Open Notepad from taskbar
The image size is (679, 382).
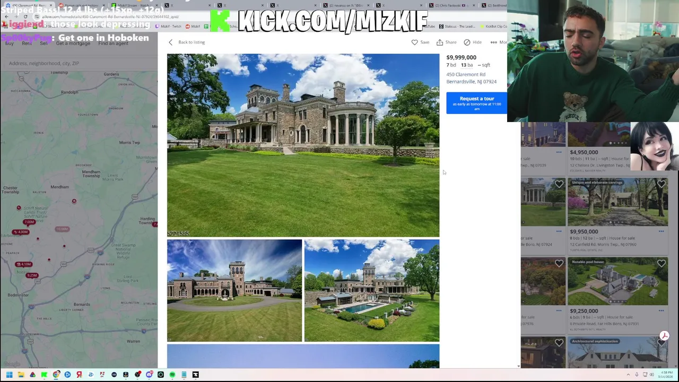pyautogui.click(x=184, y=375)
